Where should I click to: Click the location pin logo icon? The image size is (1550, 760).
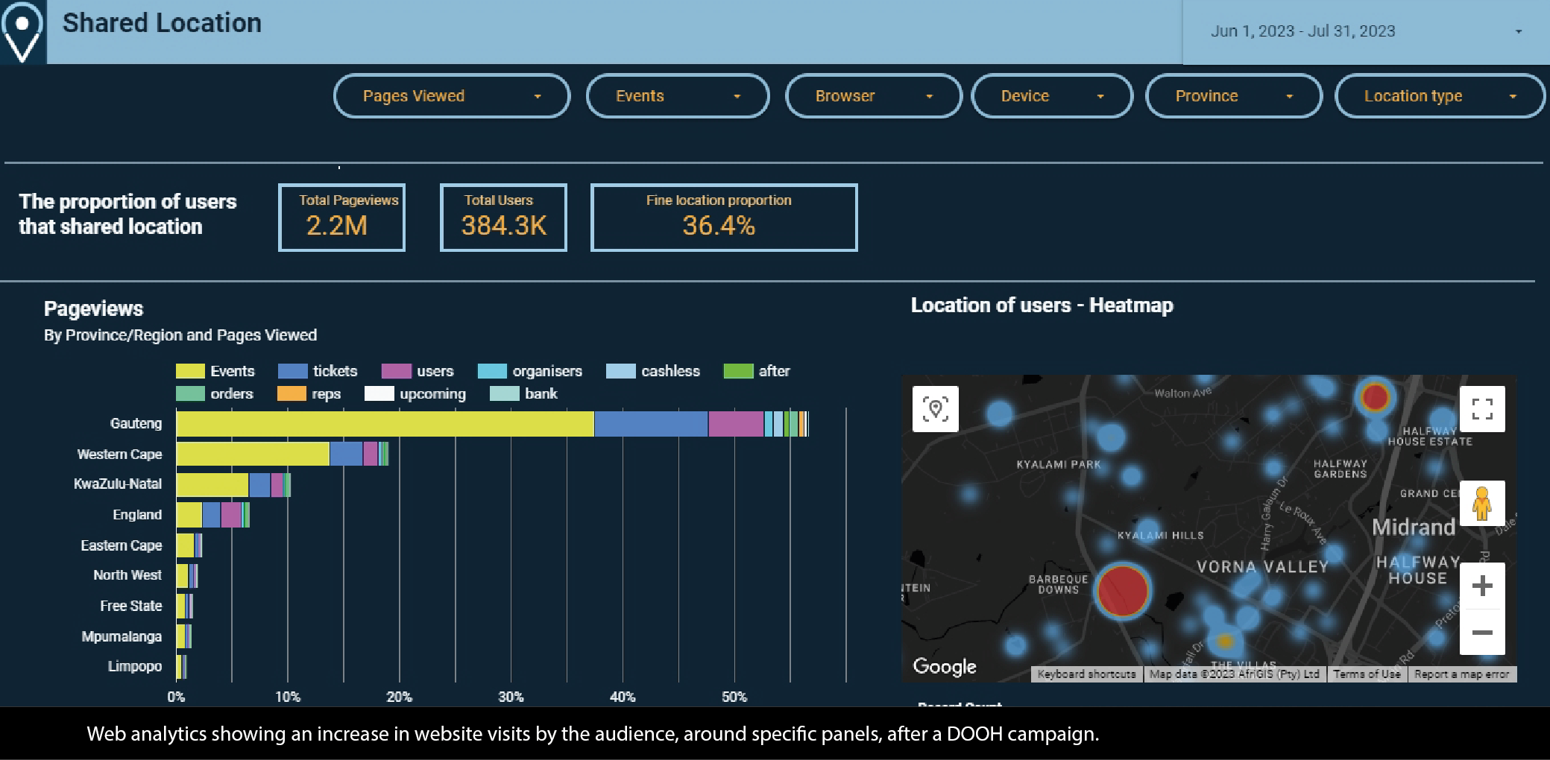(x=22, y=31)
